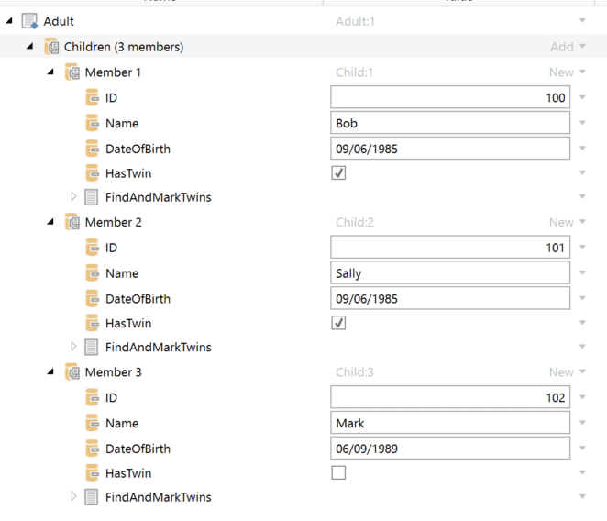Screen dimensions: 607x521
Task: Click Member 3 ID field showing 102
Action: tap(449, 398)
